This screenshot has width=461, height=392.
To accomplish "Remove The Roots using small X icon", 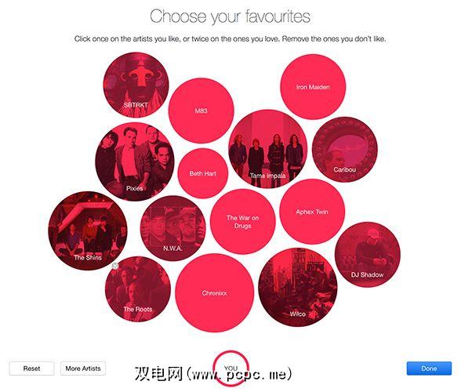I will 115,266.
